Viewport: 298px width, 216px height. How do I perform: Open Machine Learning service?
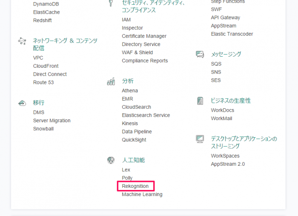pos(142,194)
